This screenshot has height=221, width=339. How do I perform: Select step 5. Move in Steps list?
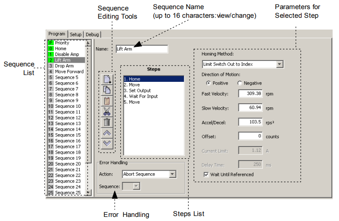[154, 102]
